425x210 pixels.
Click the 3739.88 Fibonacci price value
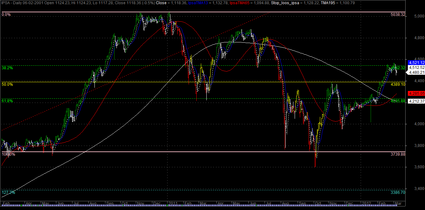pos(398,154)
